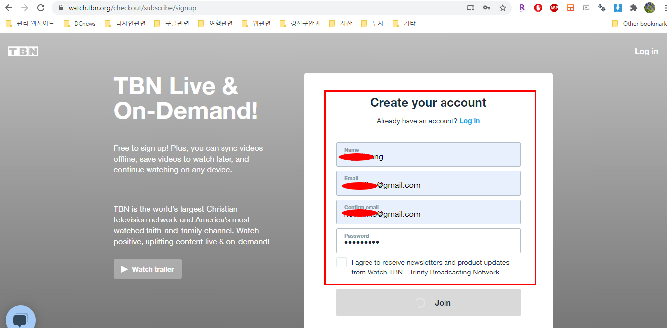Open the 투자 bookmark folder

click(372, 23)
